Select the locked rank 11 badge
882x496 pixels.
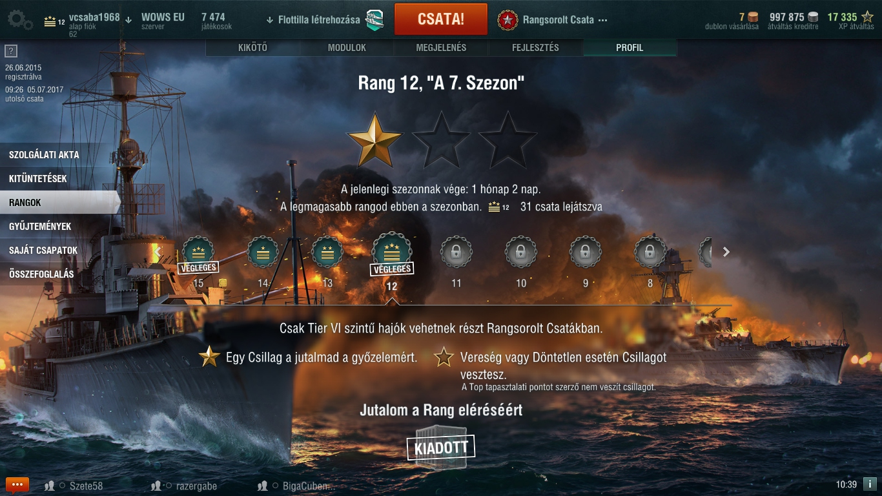456,253
